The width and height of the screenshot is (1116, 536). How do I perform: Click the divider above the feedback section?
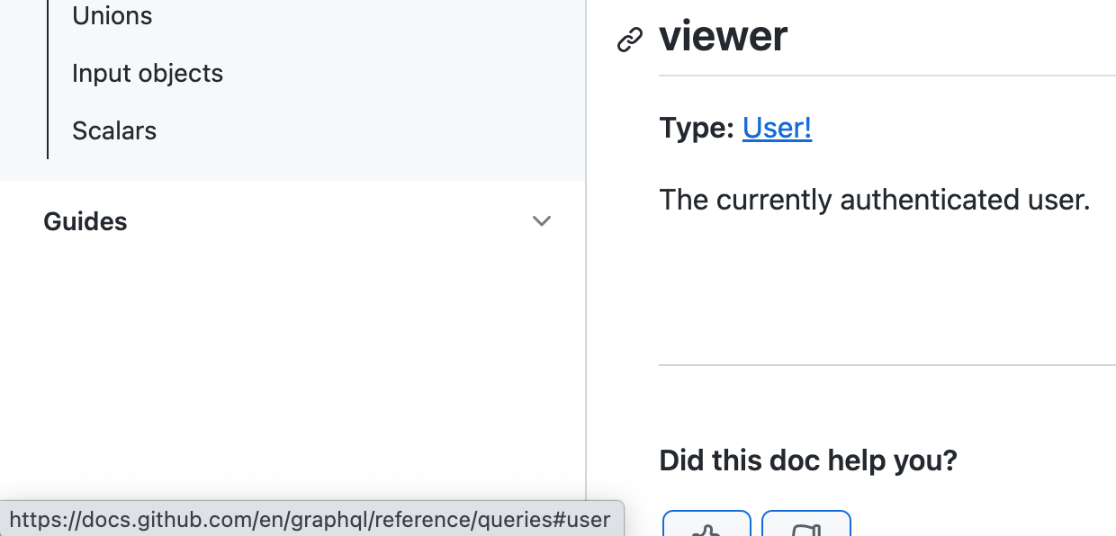click(887, 365)
